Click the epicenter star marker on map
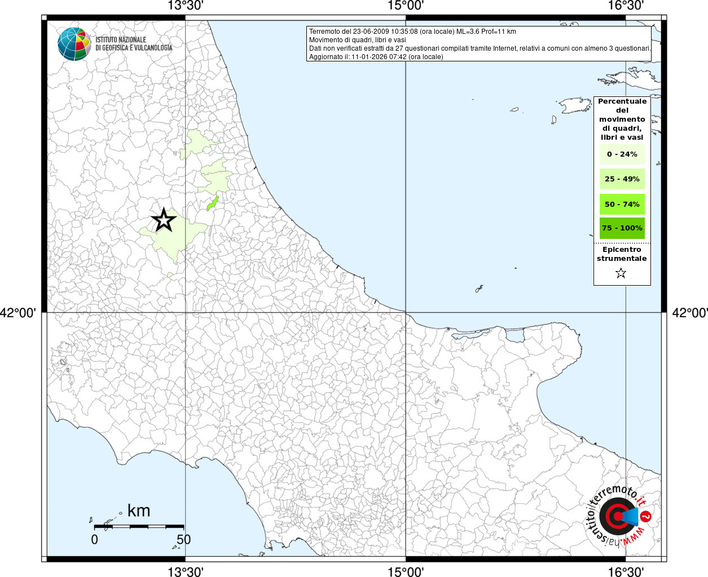708x577 pixels. pos(164,220)
